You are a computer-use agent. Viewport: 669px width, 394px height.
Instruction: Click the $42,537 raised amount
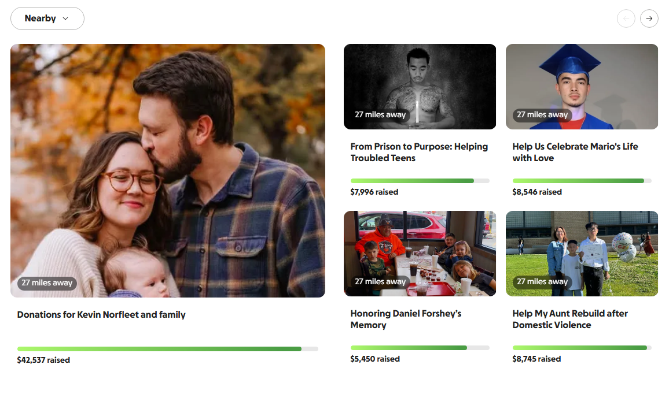(x=43, y=360)
